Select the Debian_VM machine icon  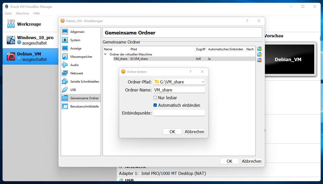point(11,56)
